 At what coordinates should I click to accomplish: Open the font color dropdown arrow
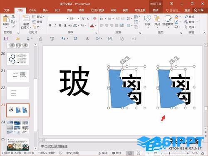[x=96, y=26]
